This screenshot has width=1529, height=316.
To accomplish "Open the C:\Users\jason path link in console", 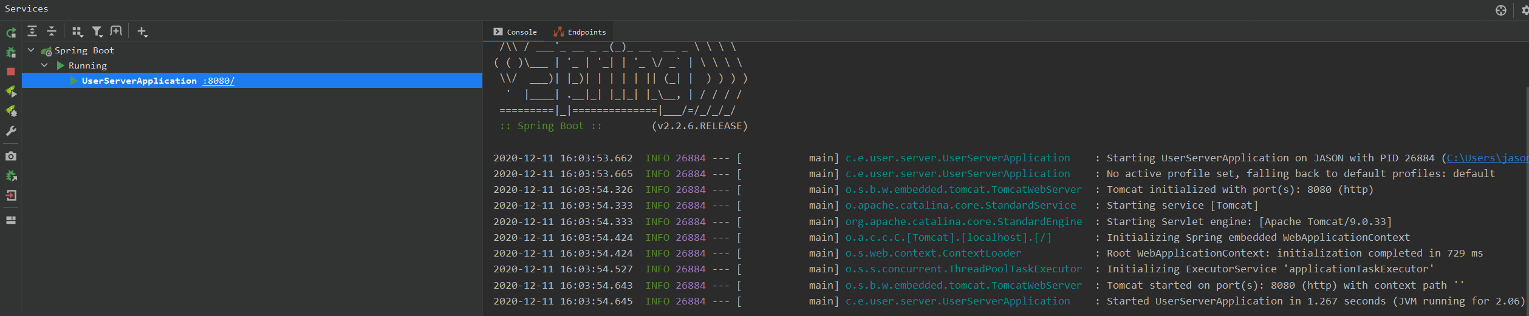I will 1487,158.
